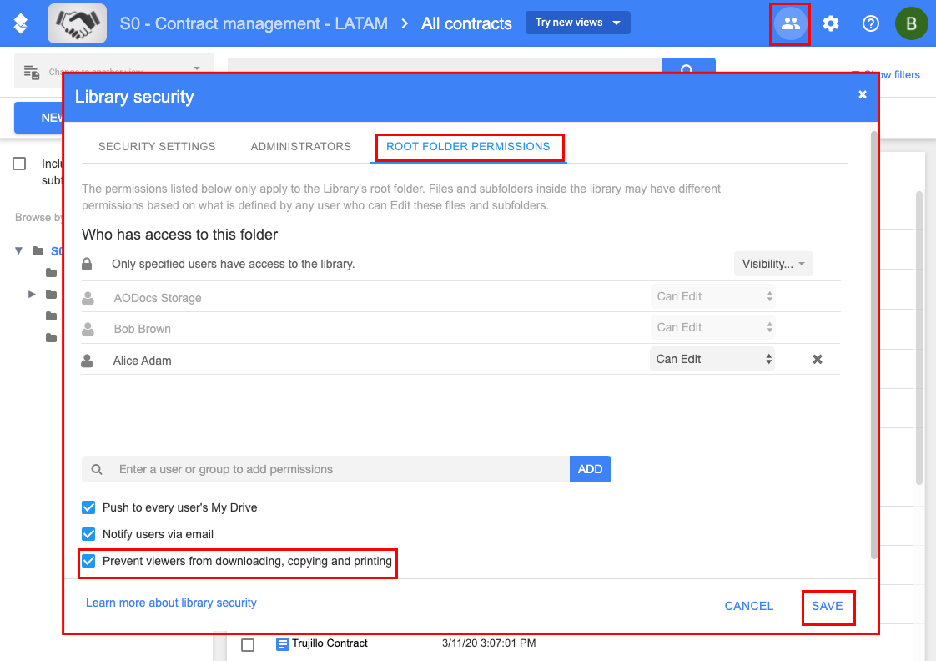936x661 pixels.
Task: Remove Alice Adam's permission
Action: click(x=818, y=359)
